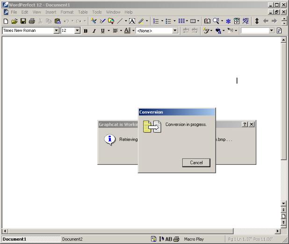Toggle Italic formatting
This screenshot has width=289, height=244.
pos(94,31)
